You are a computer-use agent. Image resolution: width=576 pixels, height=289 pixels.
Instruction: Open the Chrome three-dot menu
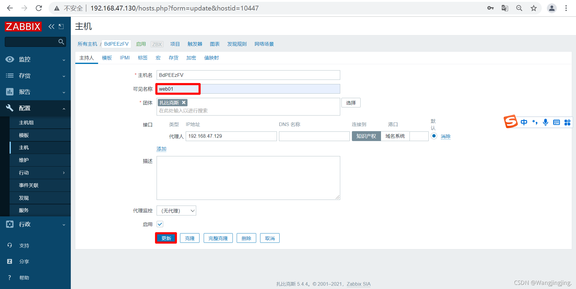click(566, 8)
